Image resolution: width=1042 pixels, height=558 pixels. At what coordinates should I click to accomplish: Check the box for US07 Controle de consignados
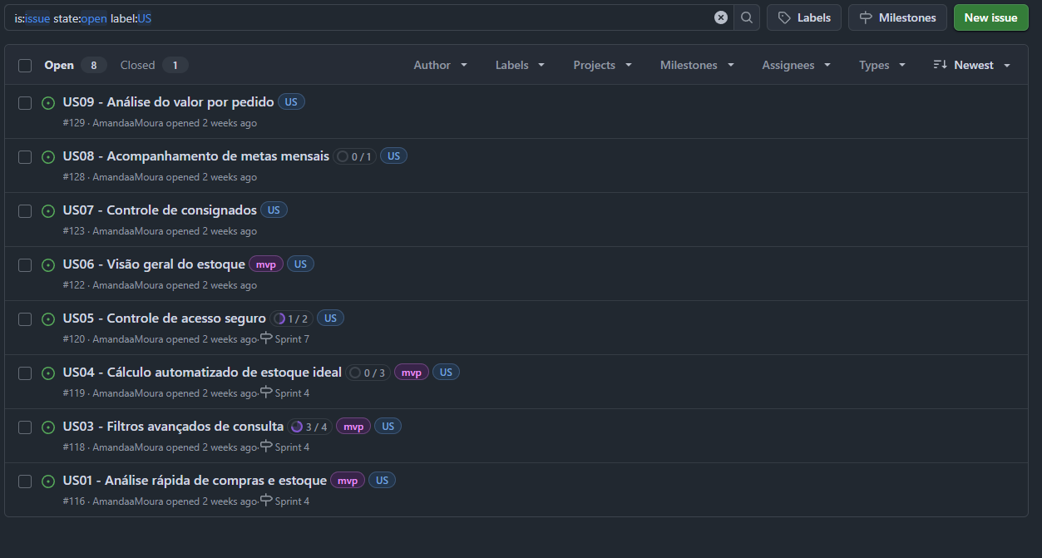tap(25, 211)
